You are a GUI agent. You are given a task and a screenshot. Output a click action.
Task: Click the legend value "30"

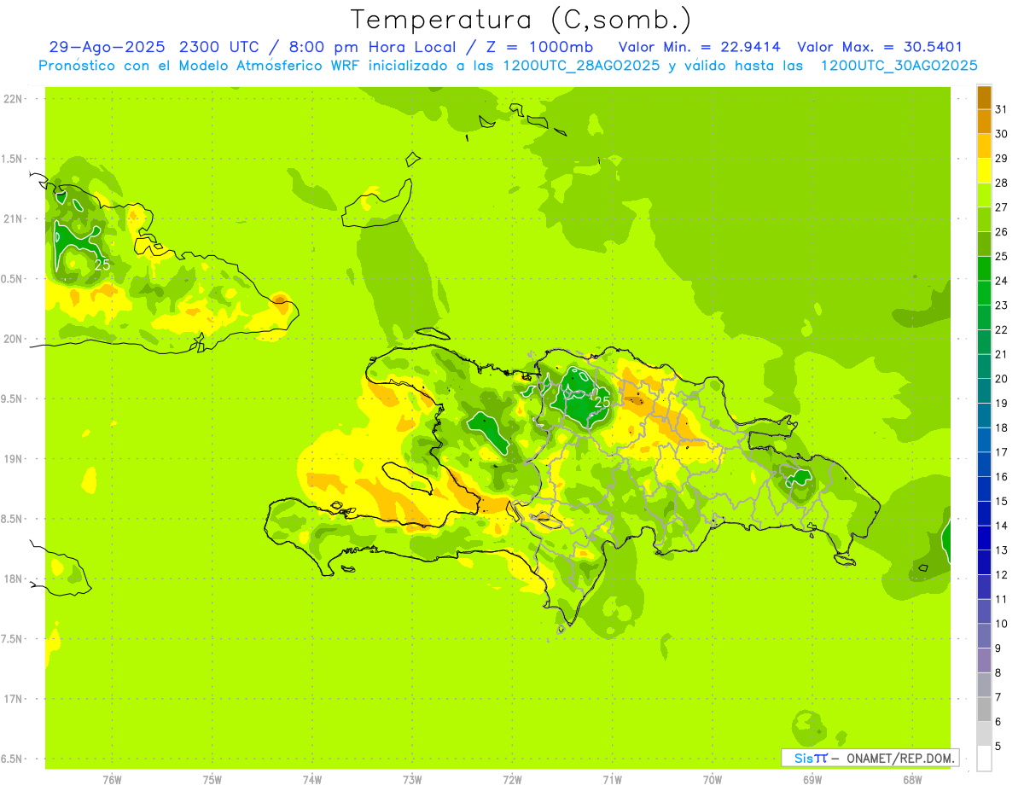(1001, 134)
